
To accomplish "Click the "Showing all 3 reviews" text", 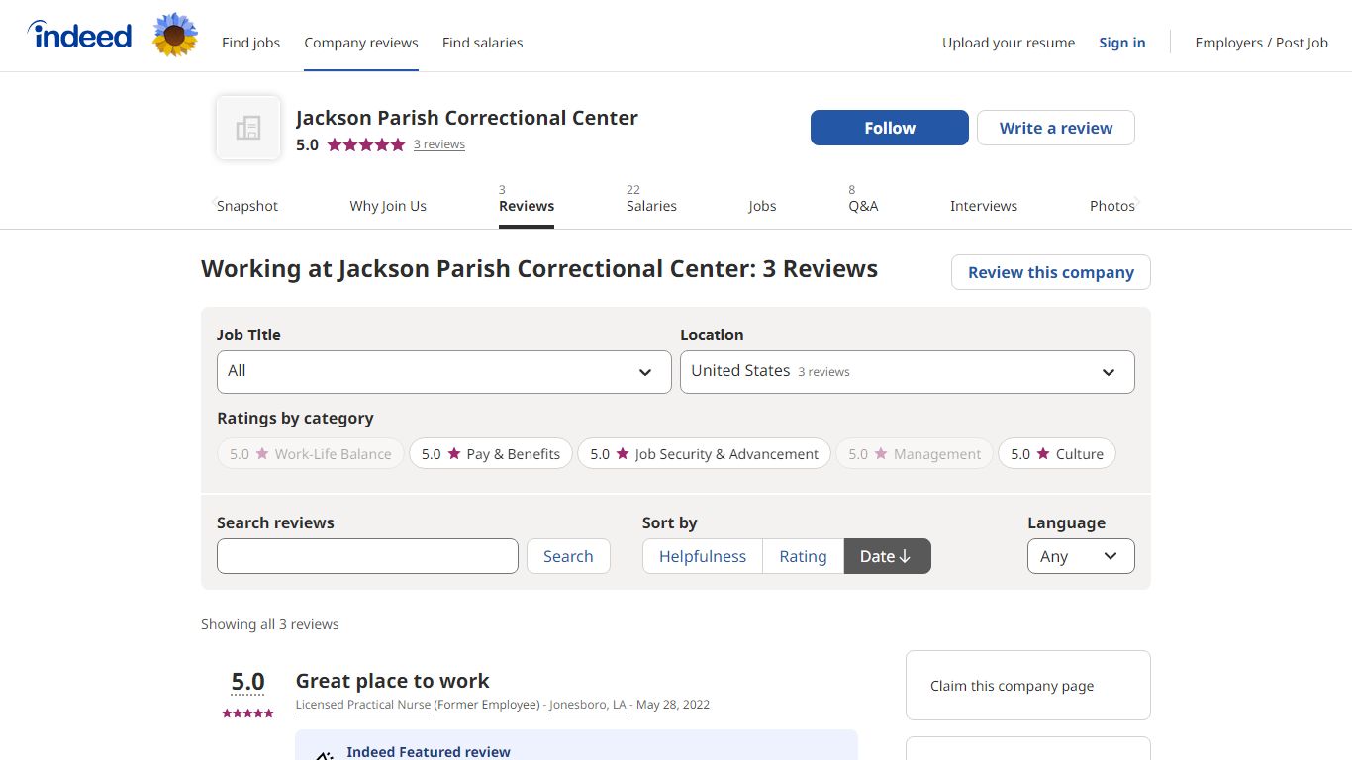I will click(270, 624).
